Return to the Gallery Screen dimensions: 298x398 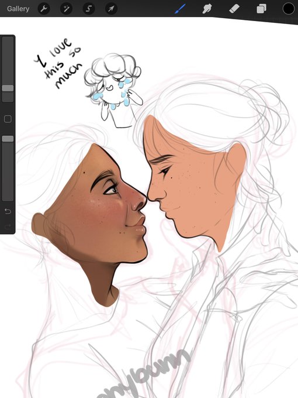click(x=18, y=9)
